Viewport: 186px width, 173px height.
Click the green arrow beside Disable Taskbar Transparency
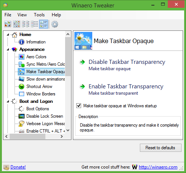(x=82, y=62)
